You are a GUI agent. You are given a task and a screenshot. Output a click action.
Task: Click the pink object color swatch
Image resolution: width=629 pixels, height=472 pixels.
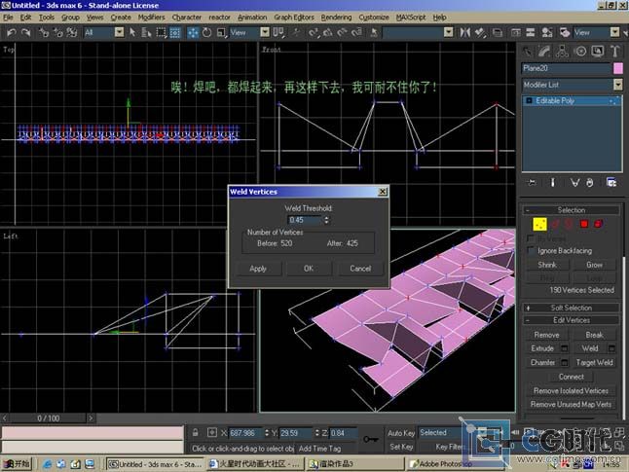point(617,68)
